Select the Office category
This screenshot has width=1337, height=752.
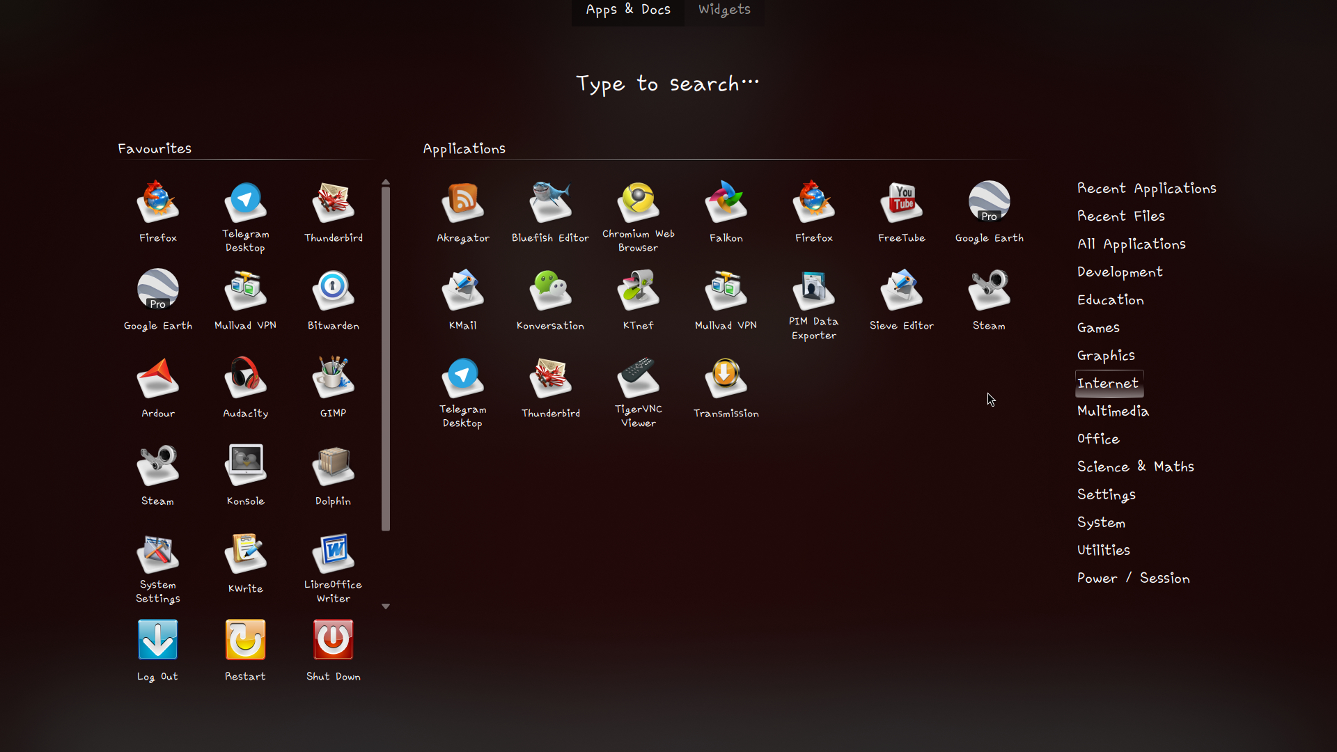pos(1099,439)
